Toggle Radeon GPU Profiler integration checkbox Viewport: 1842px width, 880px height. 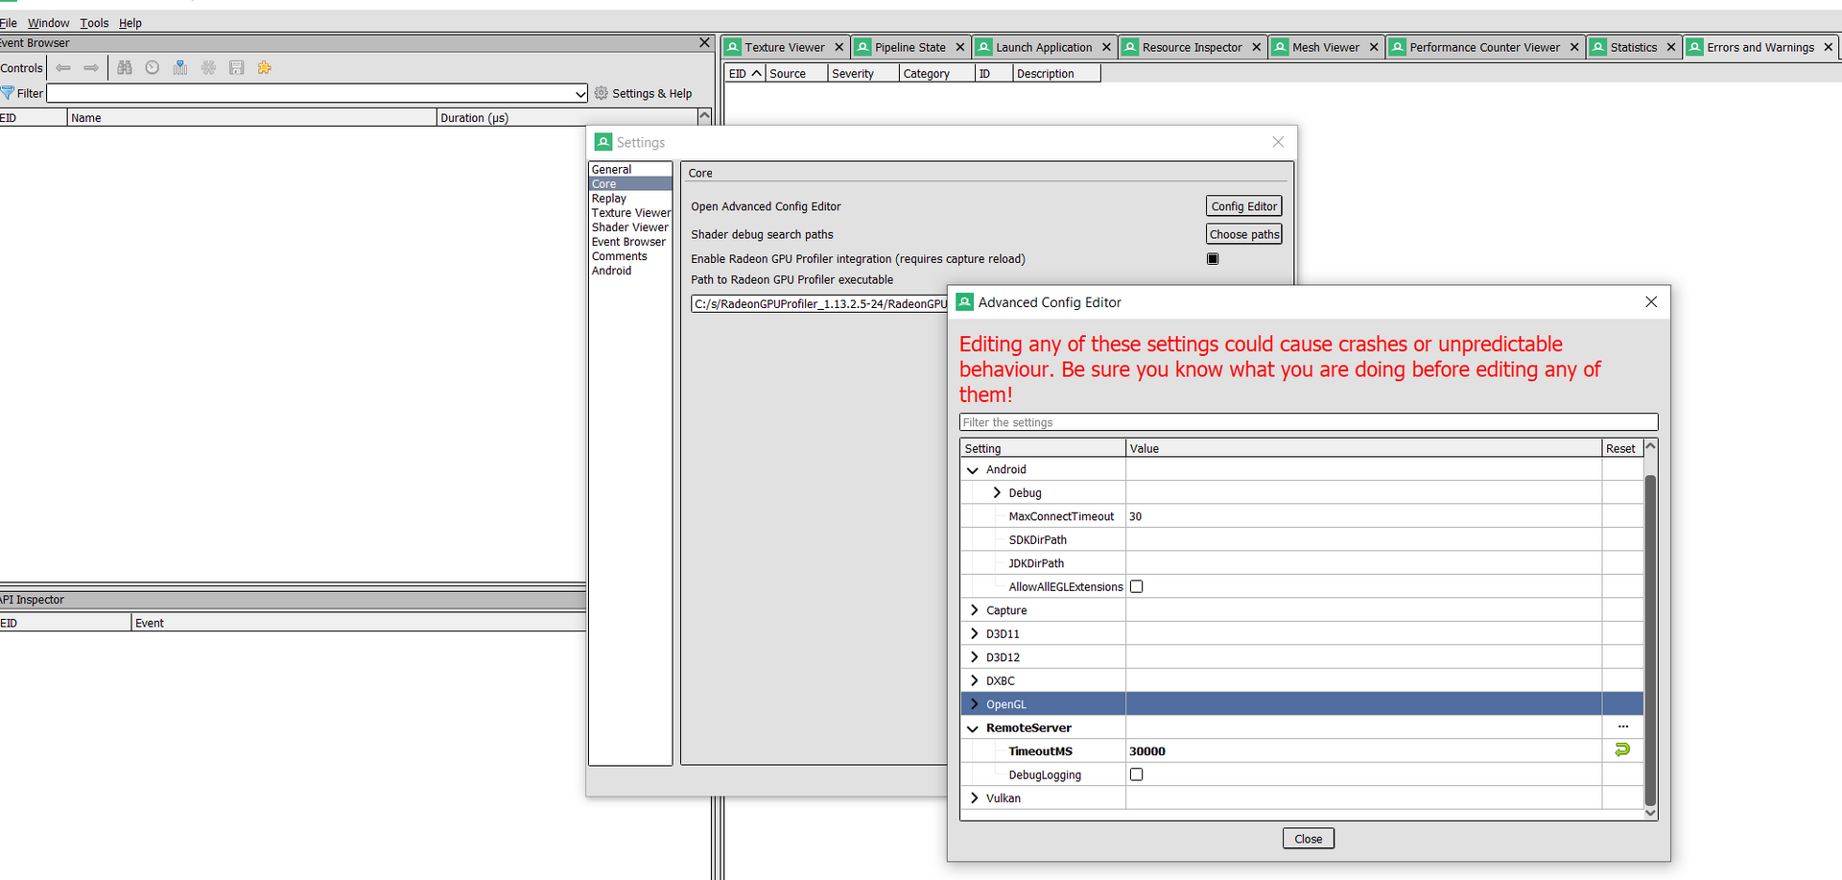tap(1213, 259)
